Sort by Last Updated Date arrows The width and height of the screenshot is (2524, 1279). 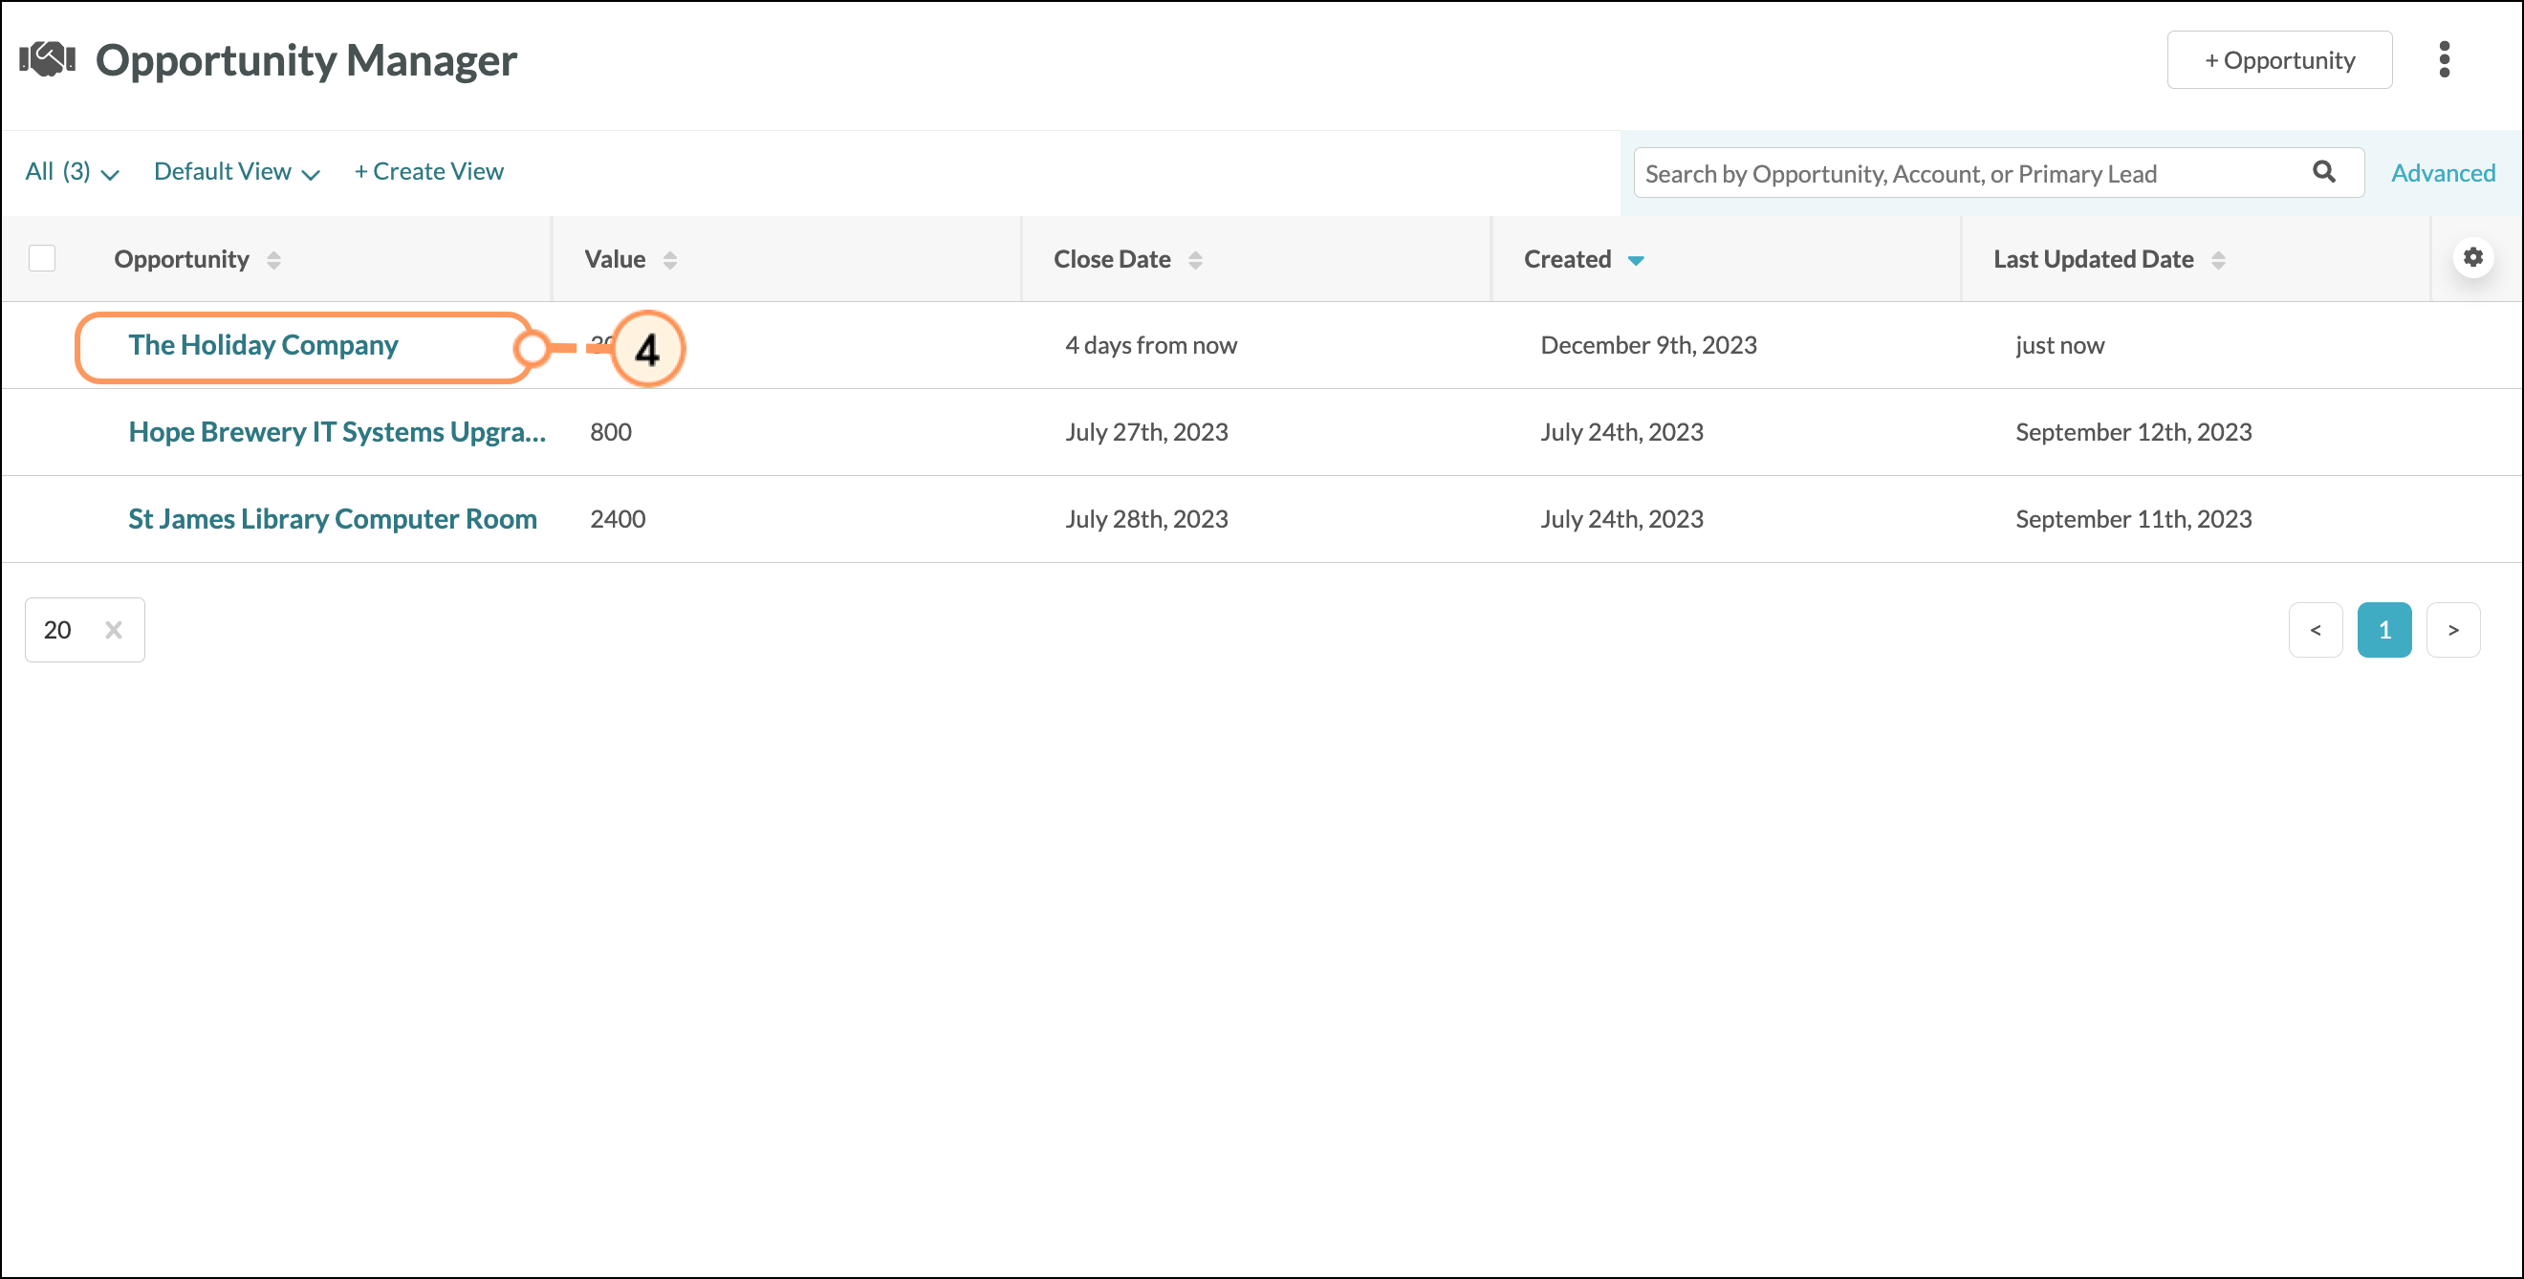(x=2217, y=259)
